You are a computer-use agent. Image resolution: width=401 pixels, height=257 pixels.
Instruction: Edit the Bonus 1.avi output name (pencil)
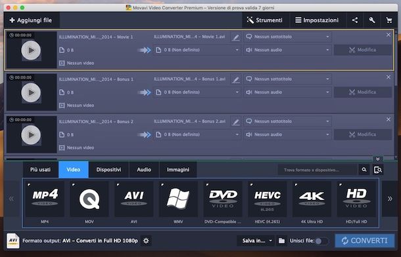coord(236,79)
